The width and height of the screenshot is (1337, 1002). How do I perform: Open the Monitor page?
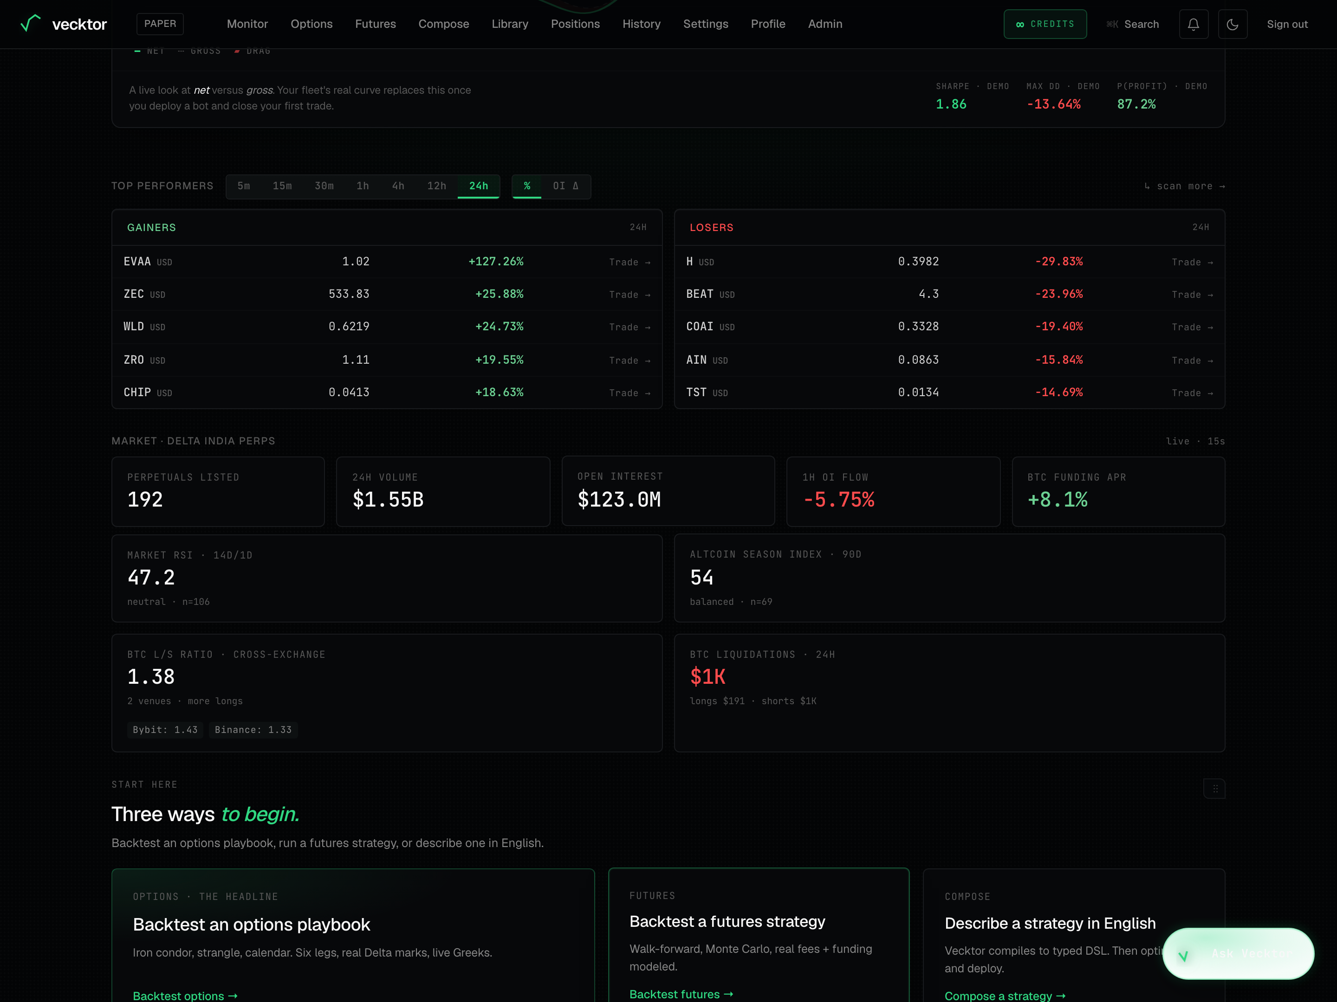pyautogui.click(x=247, y=24)
